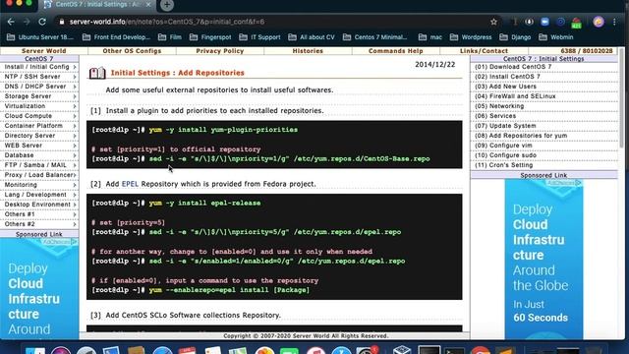Follow the EPEL hyperlink

click(130, 184)
